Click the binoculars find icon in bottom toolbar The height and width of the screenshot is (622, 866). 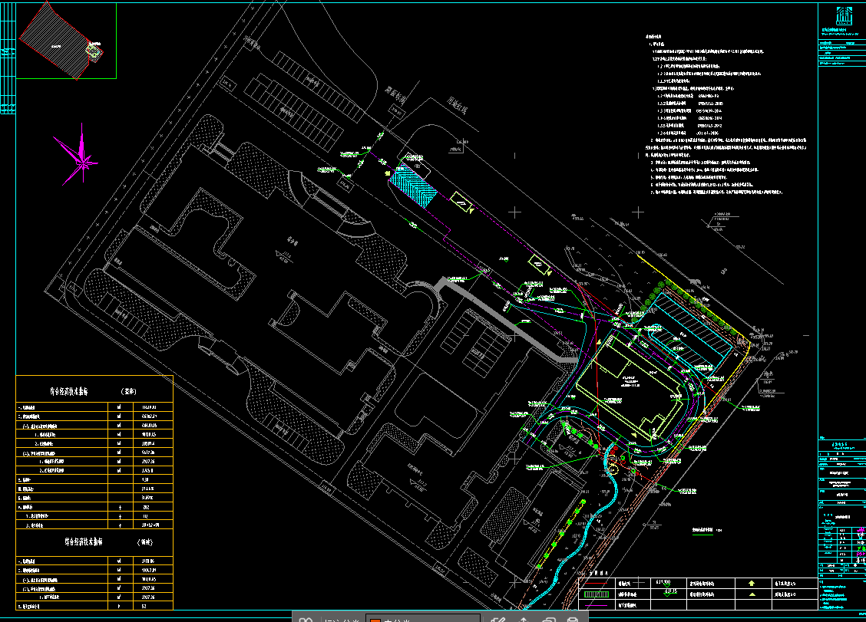[305, 620]
